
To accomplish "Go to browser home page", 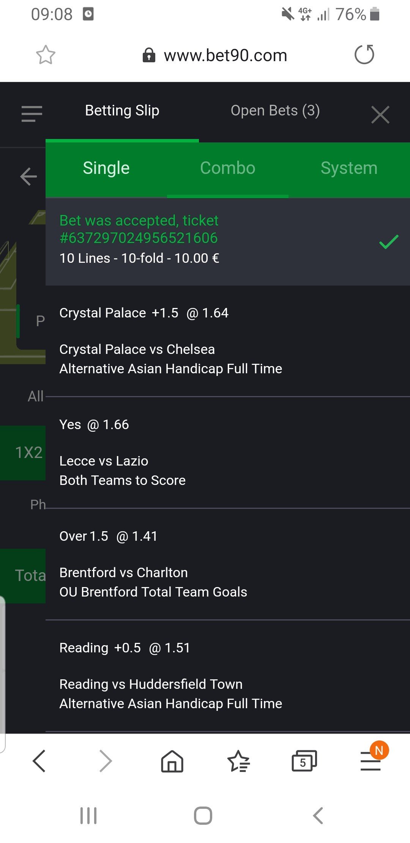I will pos(172,761).
